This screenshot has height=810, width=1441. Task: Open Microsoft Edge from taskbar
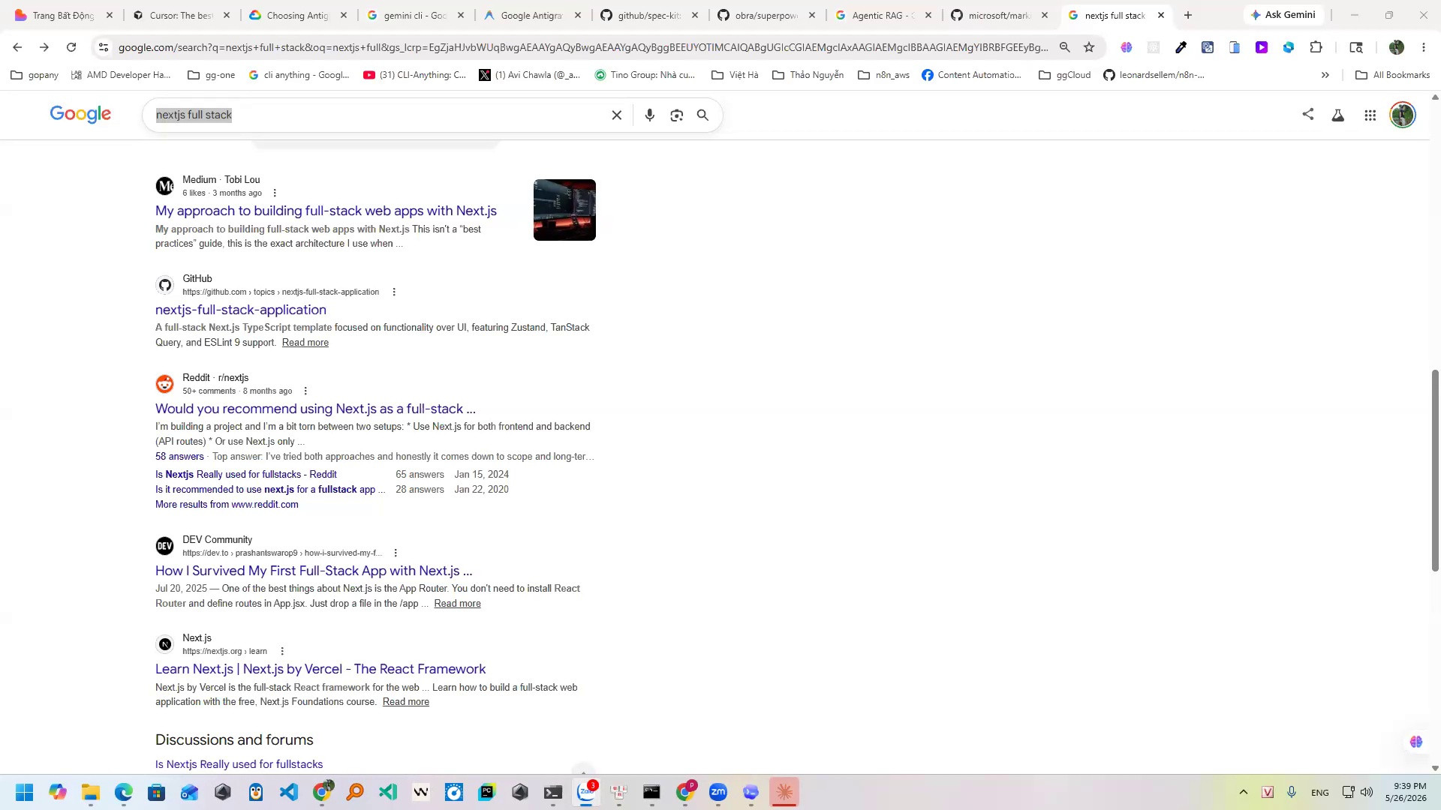coord(124,793)
